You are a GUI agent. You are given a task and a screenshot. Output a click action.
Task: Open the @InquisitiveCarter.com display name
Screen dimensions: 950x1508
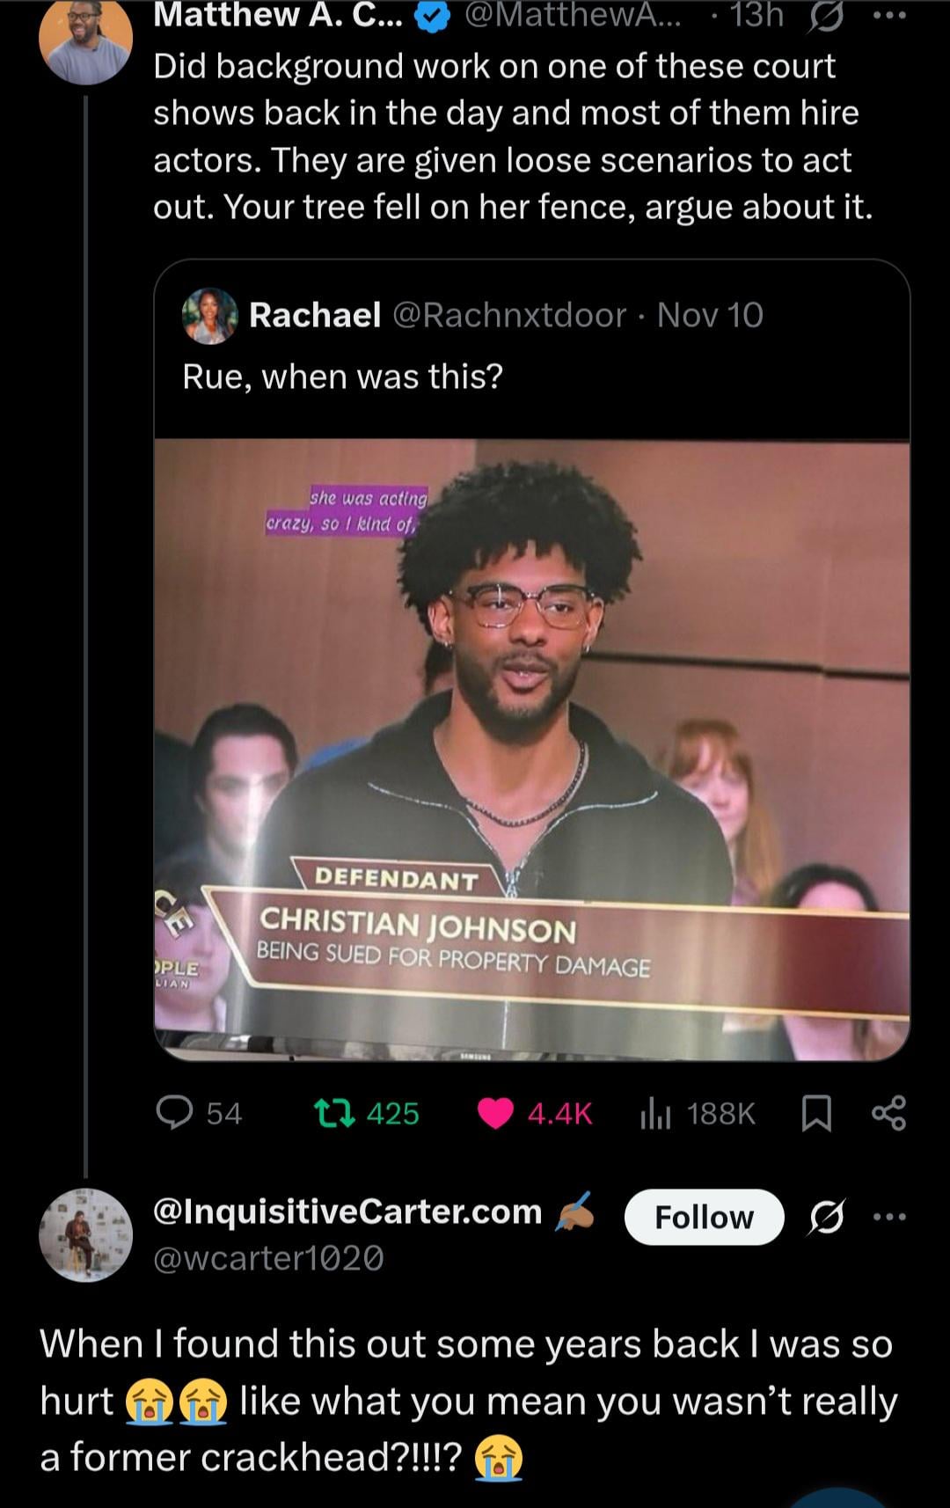pos(347,1212)
